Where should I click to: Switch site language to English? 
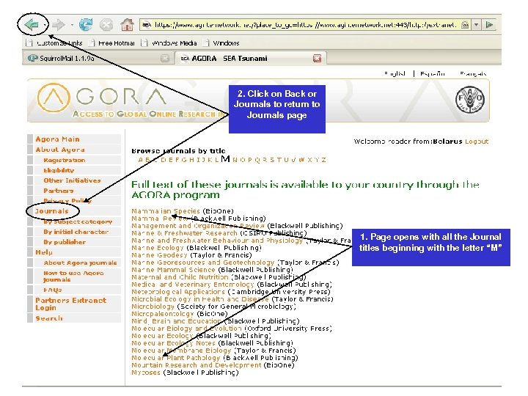coord(395,73)
